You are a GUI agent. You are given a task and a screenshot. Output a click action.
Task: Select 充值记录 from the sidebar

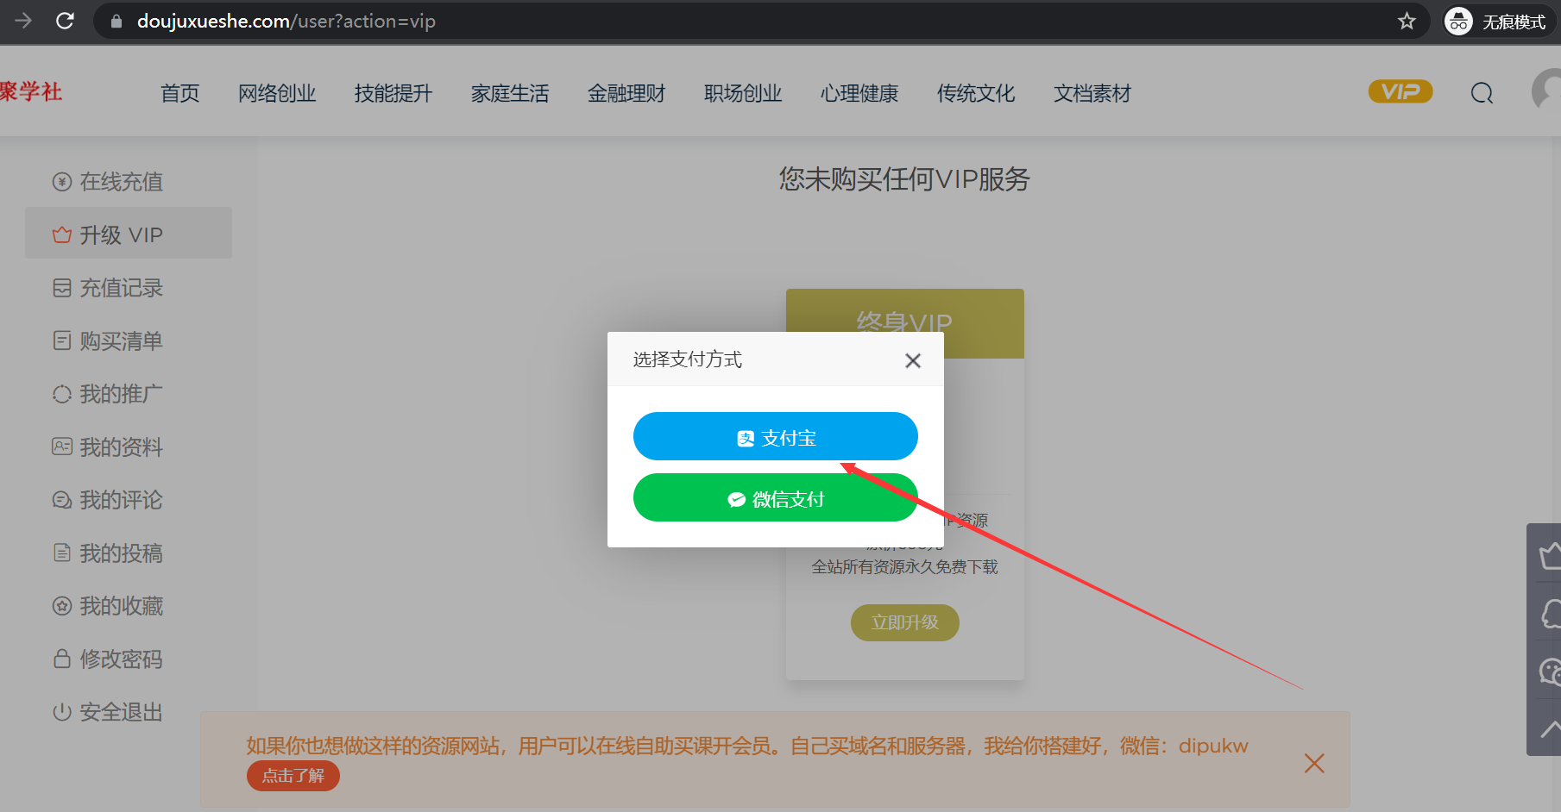[x=121, y=288]
